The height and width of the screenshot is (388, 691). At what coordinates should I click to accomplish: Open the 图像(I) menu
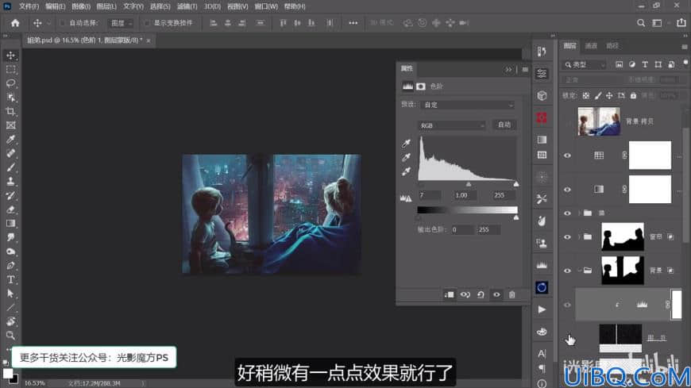pos(81,6)
